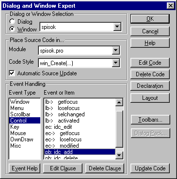Select the ec-> modified event item
The image size is (177, 179).
point(80,146)
